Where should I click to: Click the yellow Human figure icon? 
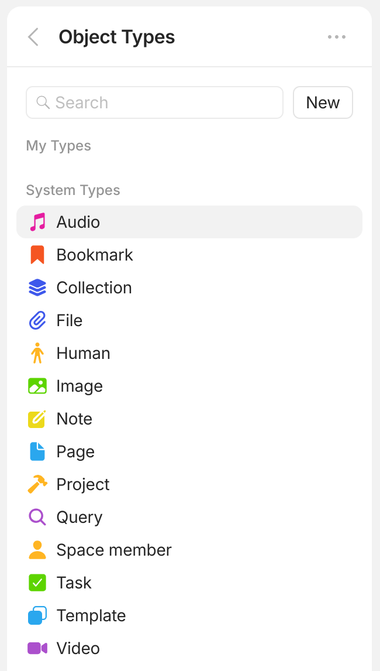point(37,354)
